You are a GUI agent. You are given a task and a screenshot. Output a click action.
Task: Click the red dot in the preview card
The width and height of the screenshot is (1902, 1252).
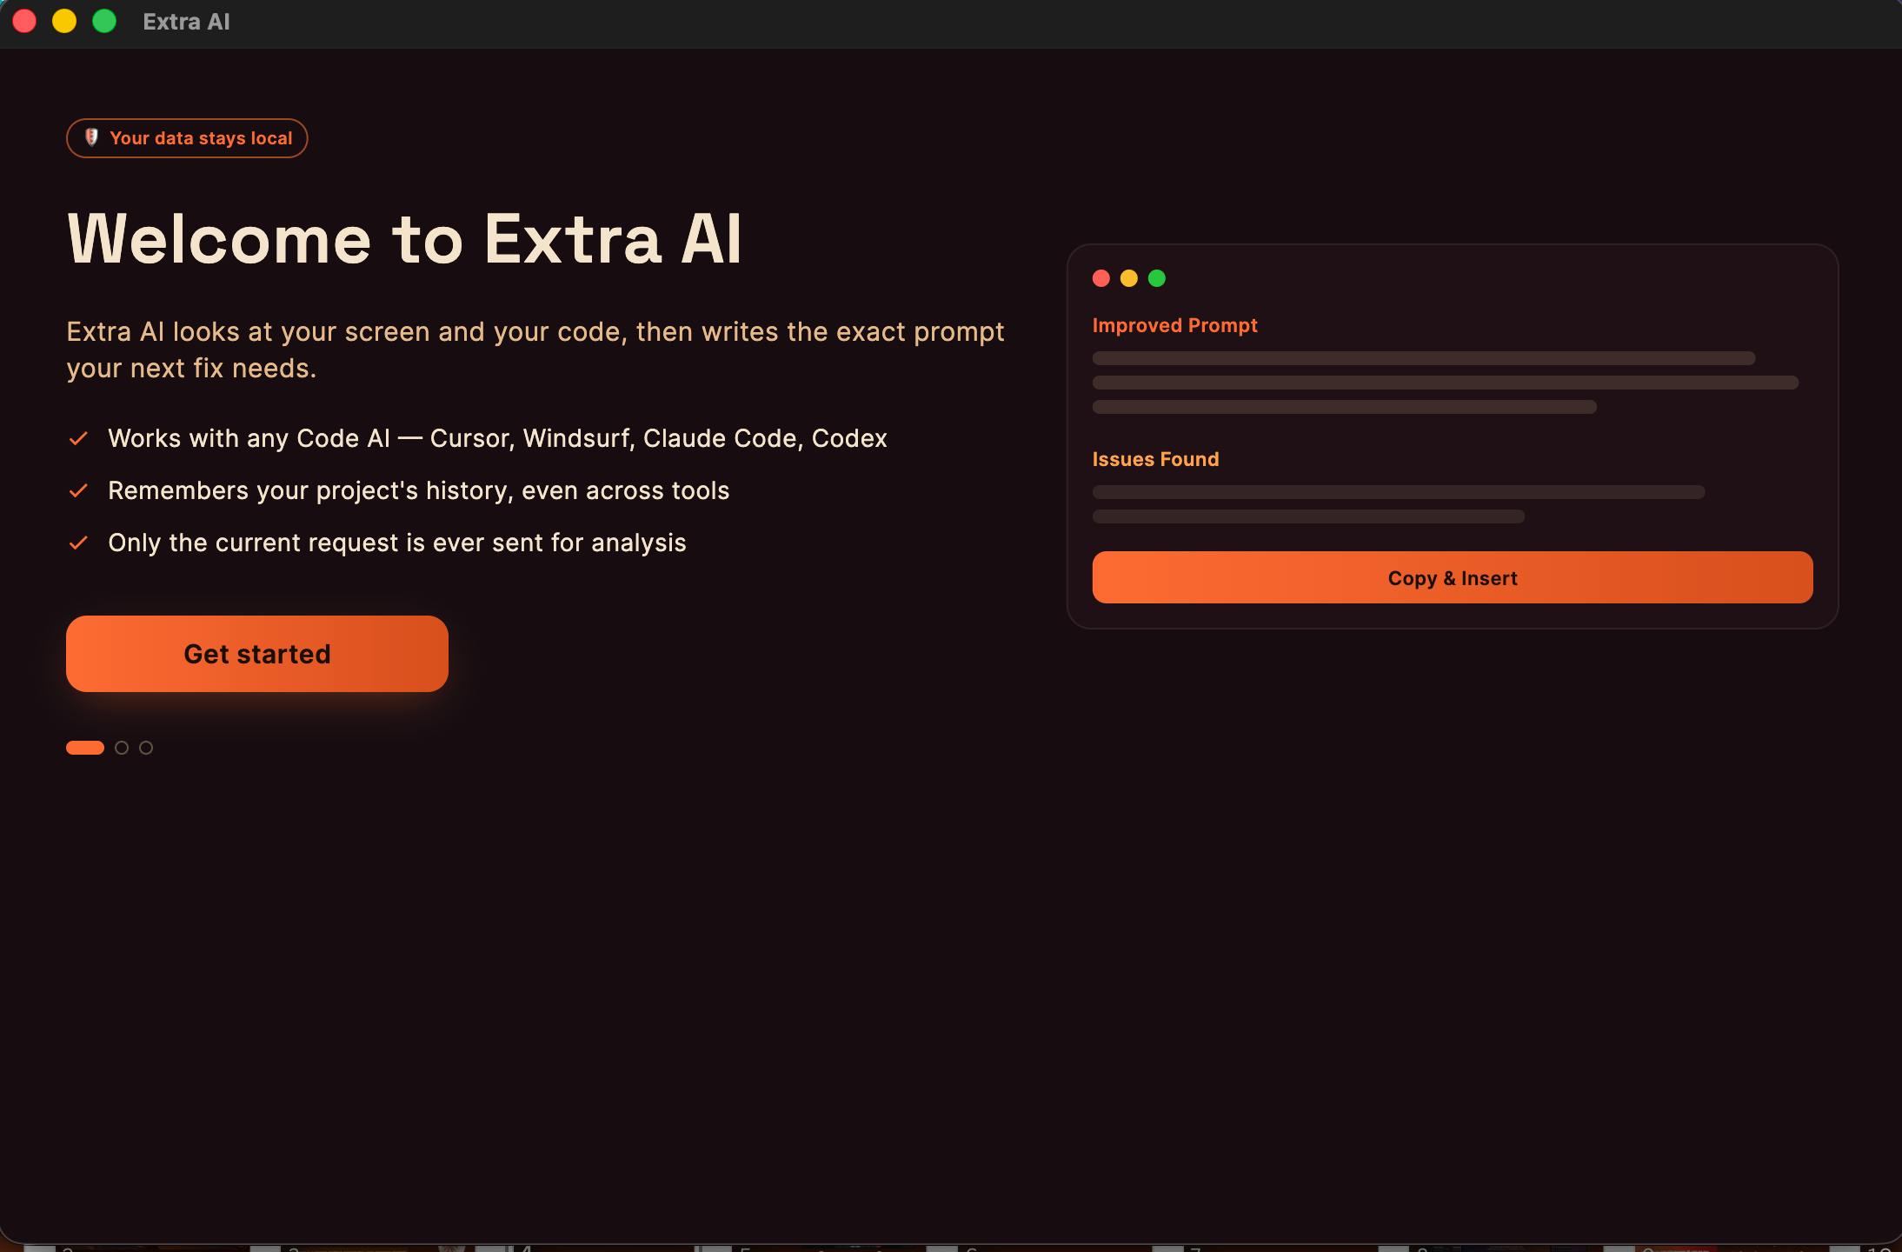[x=1101, y=278]
